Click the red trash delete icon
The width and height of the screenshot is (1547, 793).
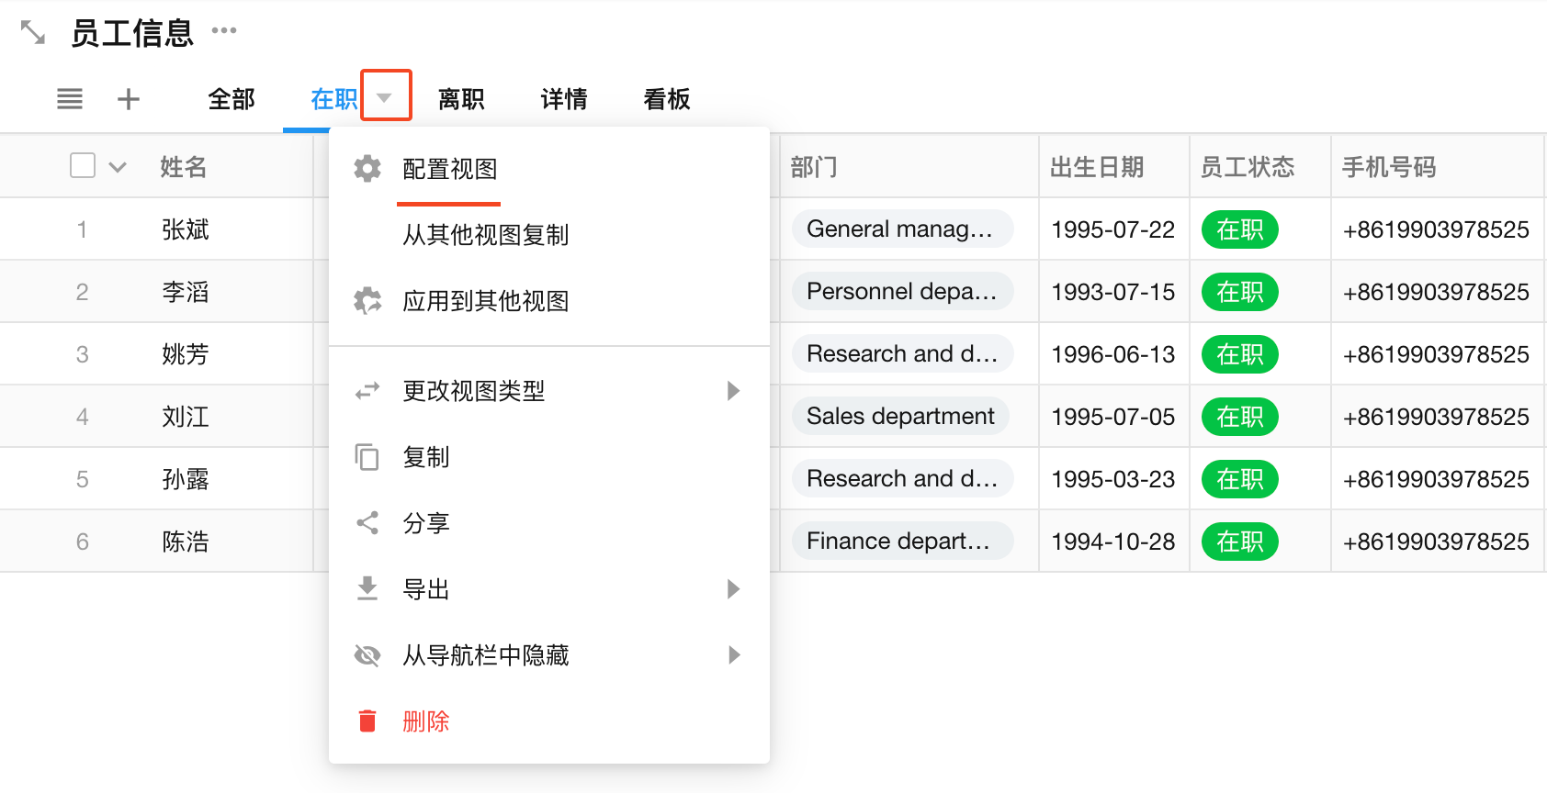coord(367,721)
